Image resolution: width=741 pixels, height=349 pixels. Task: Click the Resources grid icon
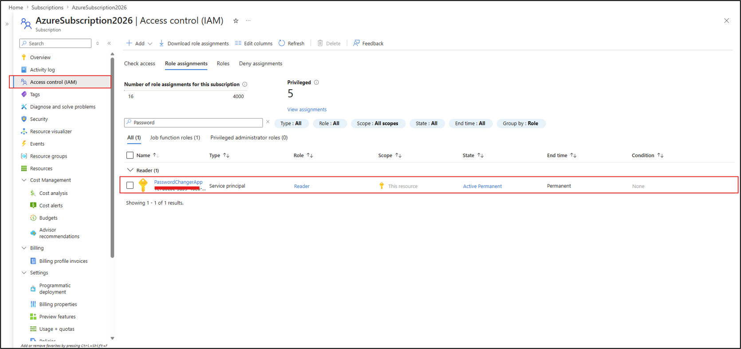[24, 168]
